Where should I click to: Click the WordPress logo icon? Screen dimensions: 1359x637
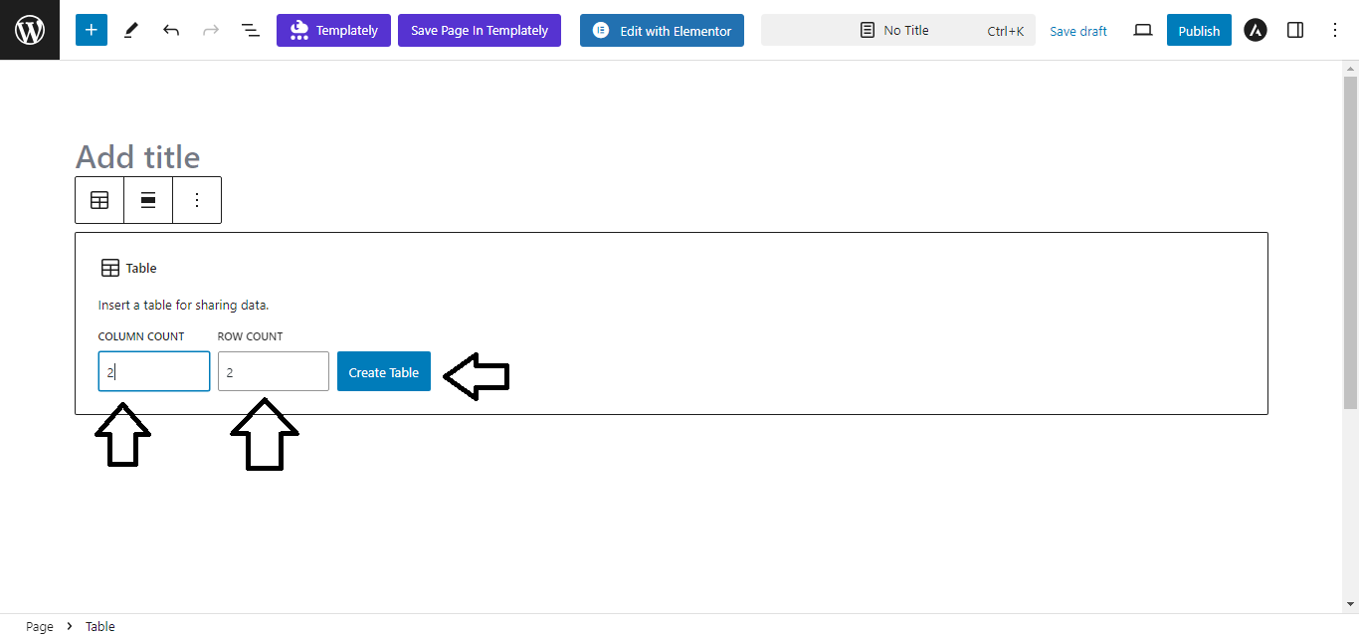click(x=30, y=30)
